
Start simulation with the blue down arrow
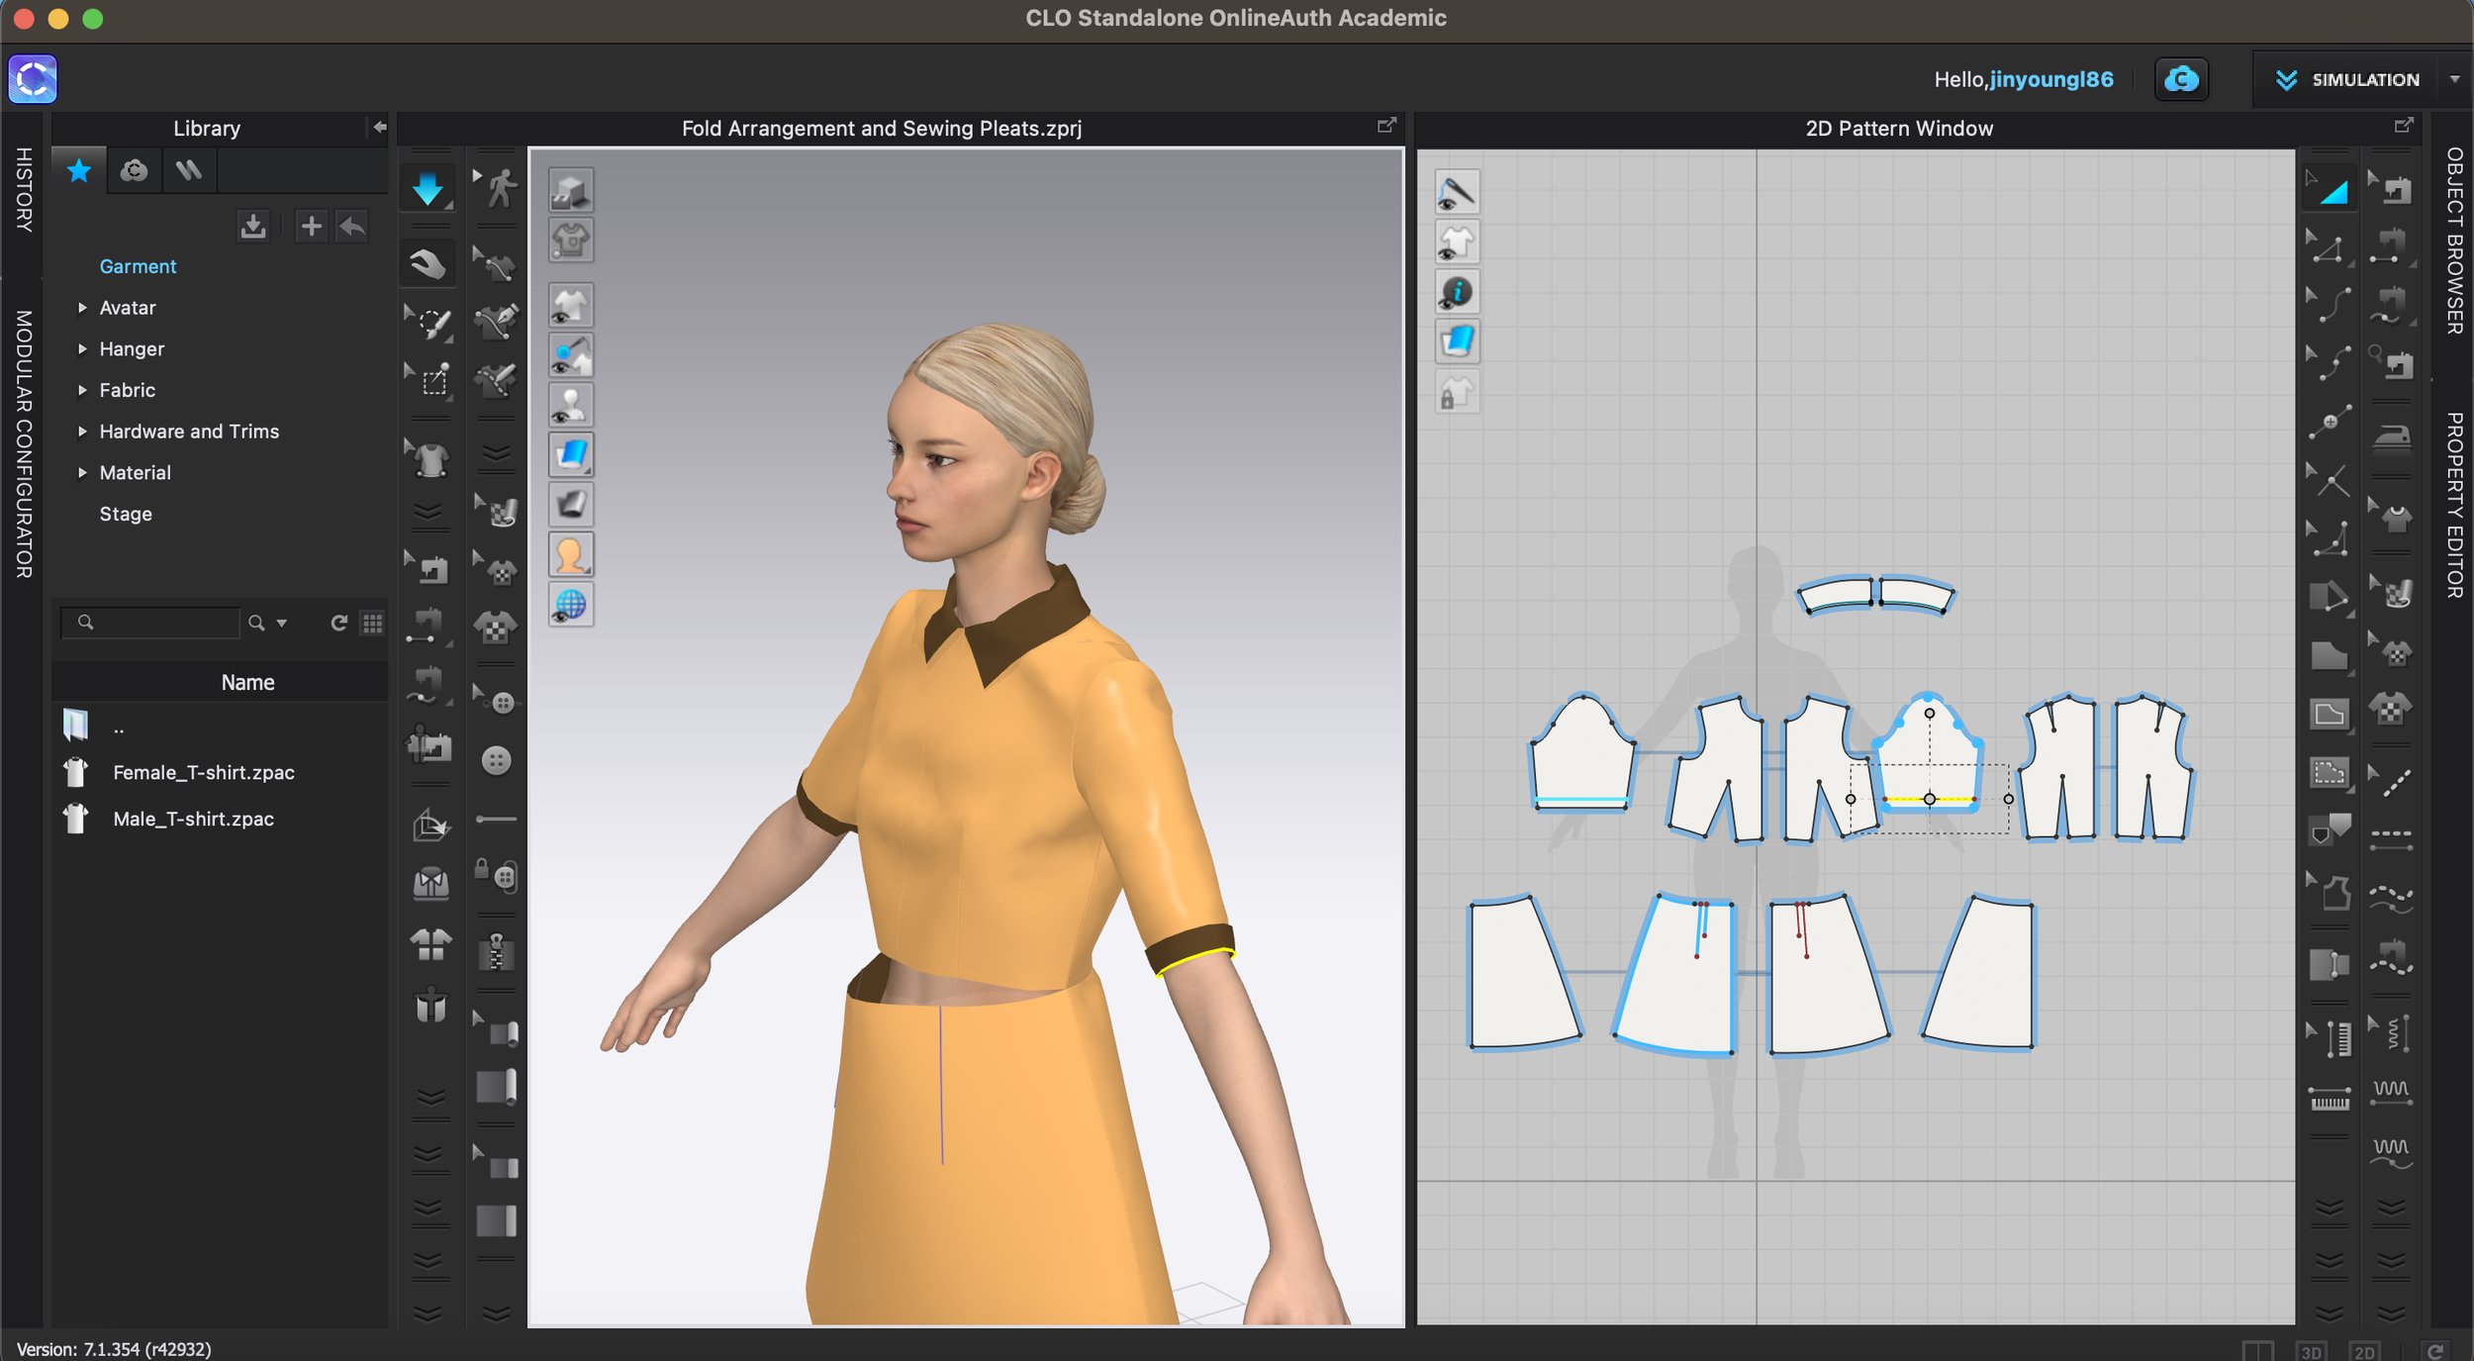(428, 187)
